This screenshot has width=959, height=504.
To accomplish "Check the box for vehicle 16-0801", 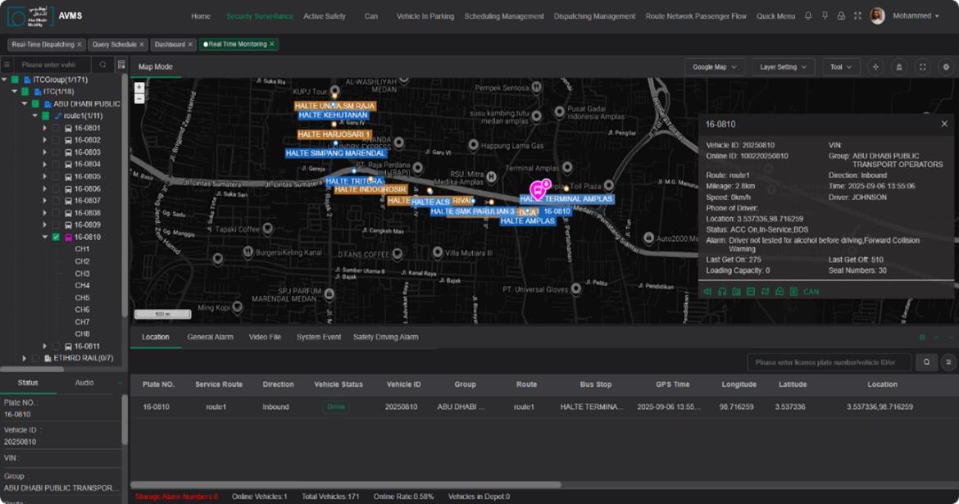I will 57,129.
